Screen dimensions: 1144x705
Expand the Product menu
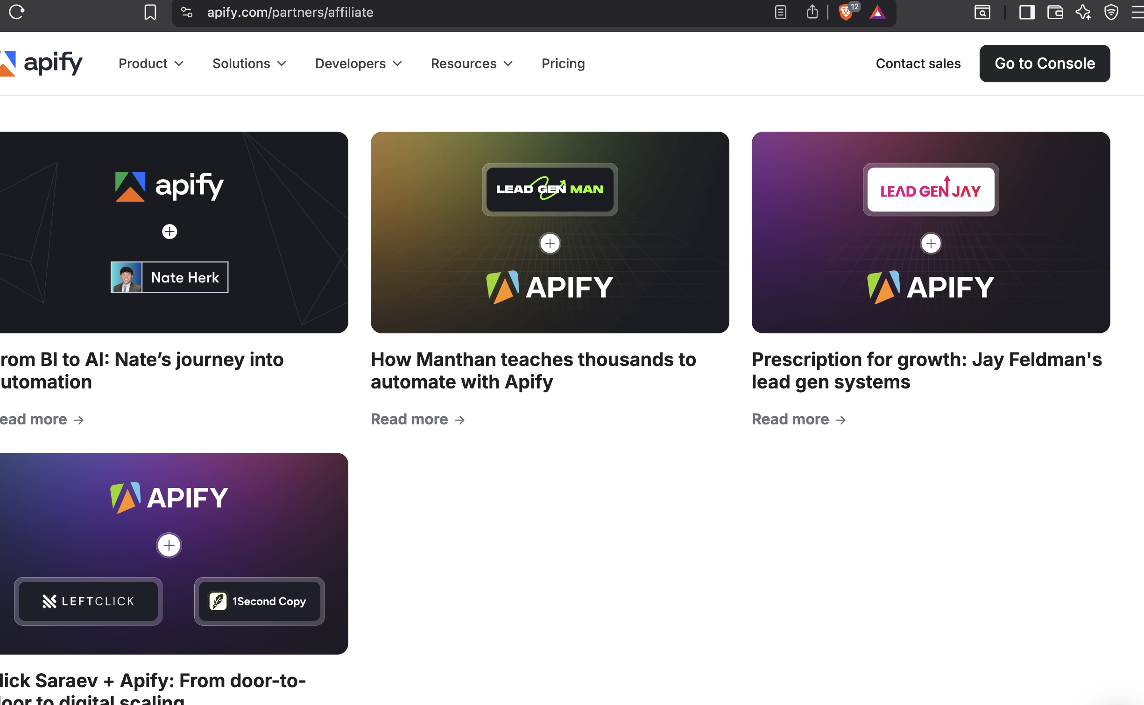pyautogui.click(x=151, y=63)
